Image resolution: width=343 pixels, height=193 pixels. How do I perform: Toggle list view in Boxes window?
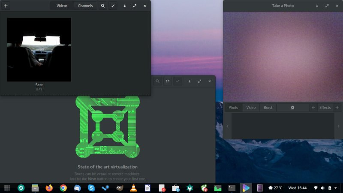point(168,81)
